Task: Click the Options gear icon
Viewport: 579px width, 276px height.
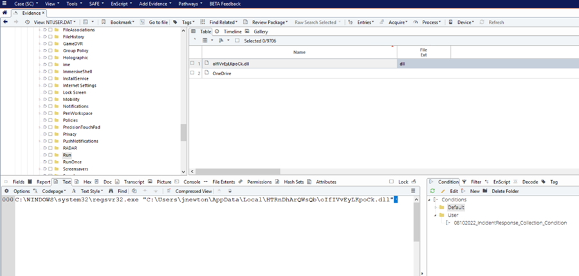Action: coord(6,191)
